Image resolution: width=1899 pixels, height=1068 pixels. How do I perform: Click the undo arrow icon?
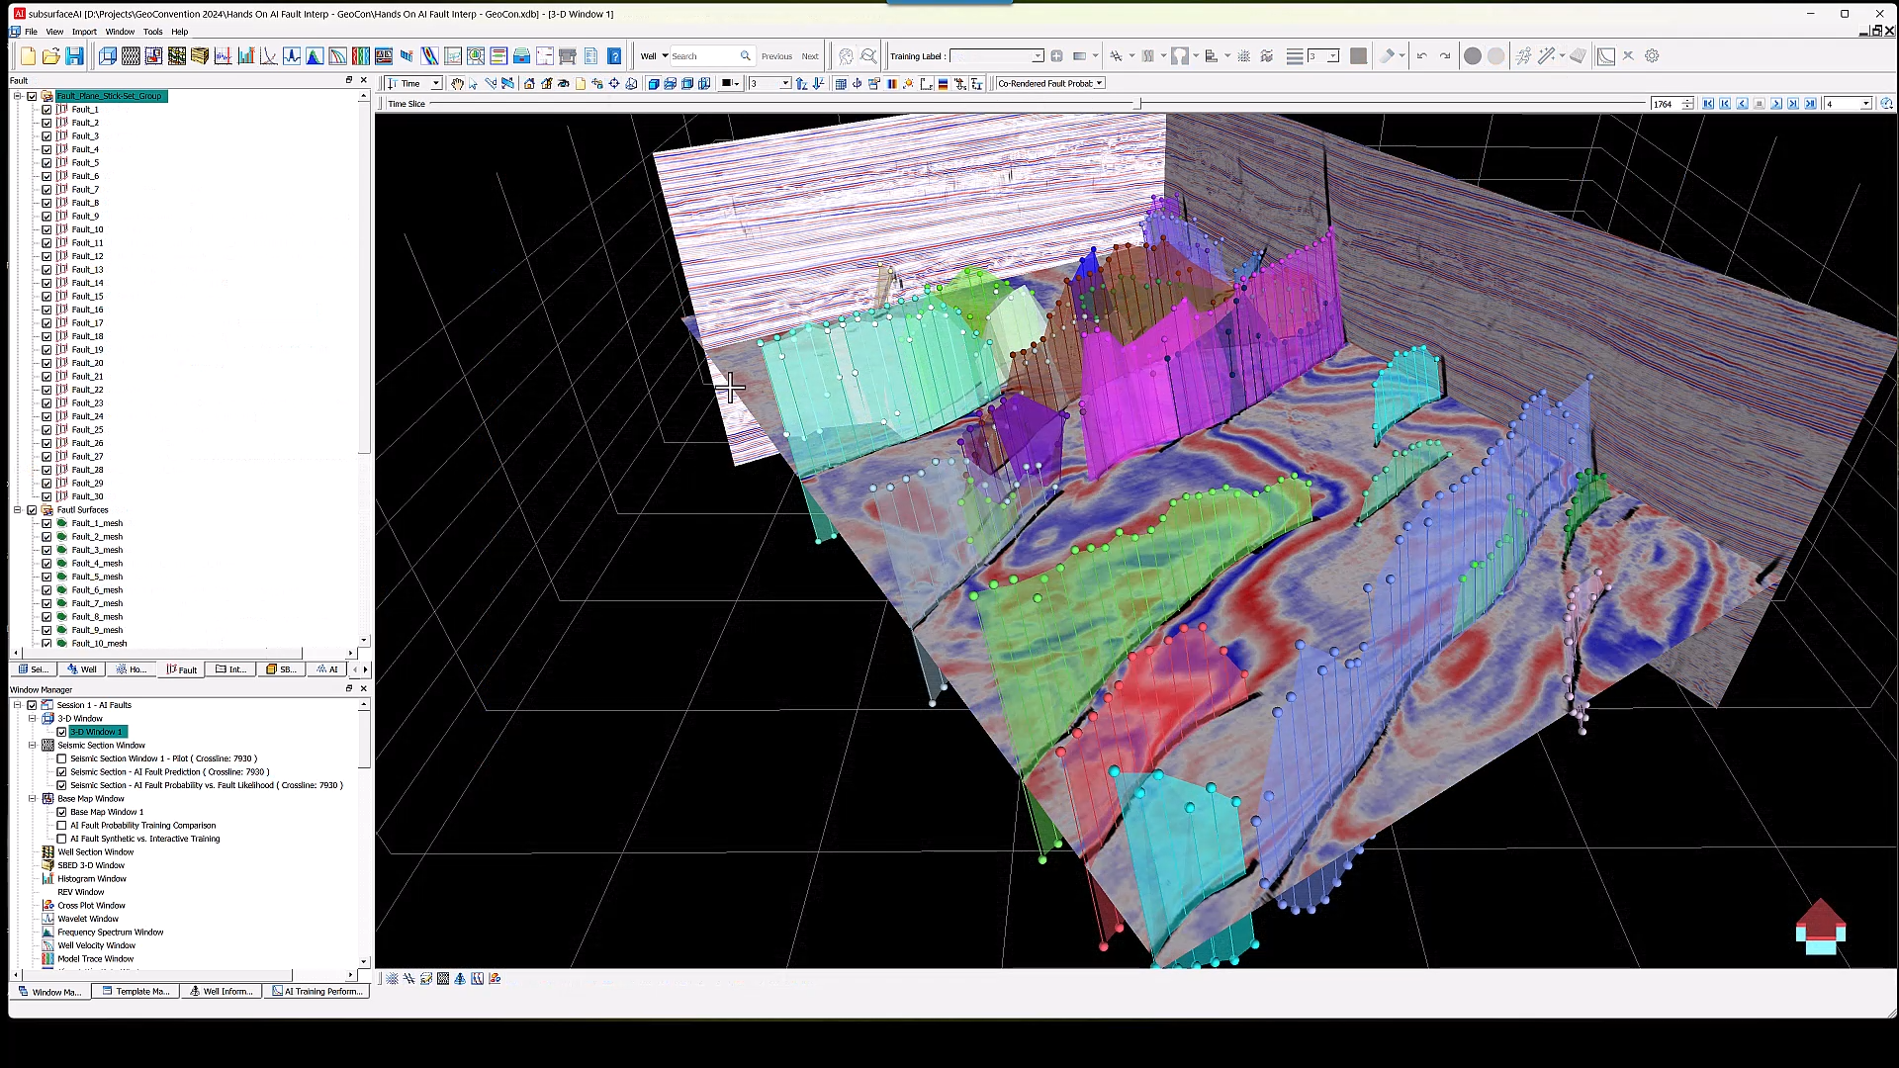(x=1421, y=56)
